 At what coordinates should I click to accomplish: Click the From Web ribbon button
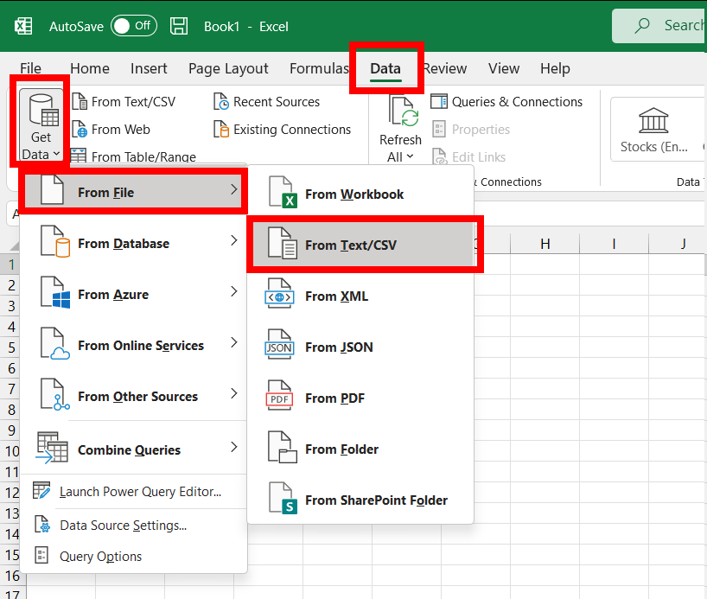[111, 130]
